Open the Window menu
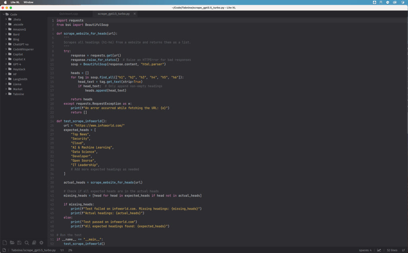Image resolution: width=408 pixels, height=253 pixels. point(28,2)
